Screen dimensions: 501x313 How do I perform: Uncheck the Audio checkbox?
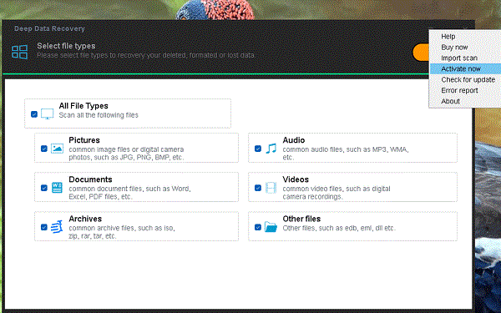click(x=258, y=149)
